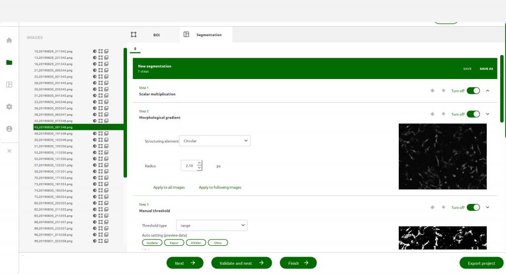
Task: Open the Structuring element dropdown
Action: (x=214, y=141)
